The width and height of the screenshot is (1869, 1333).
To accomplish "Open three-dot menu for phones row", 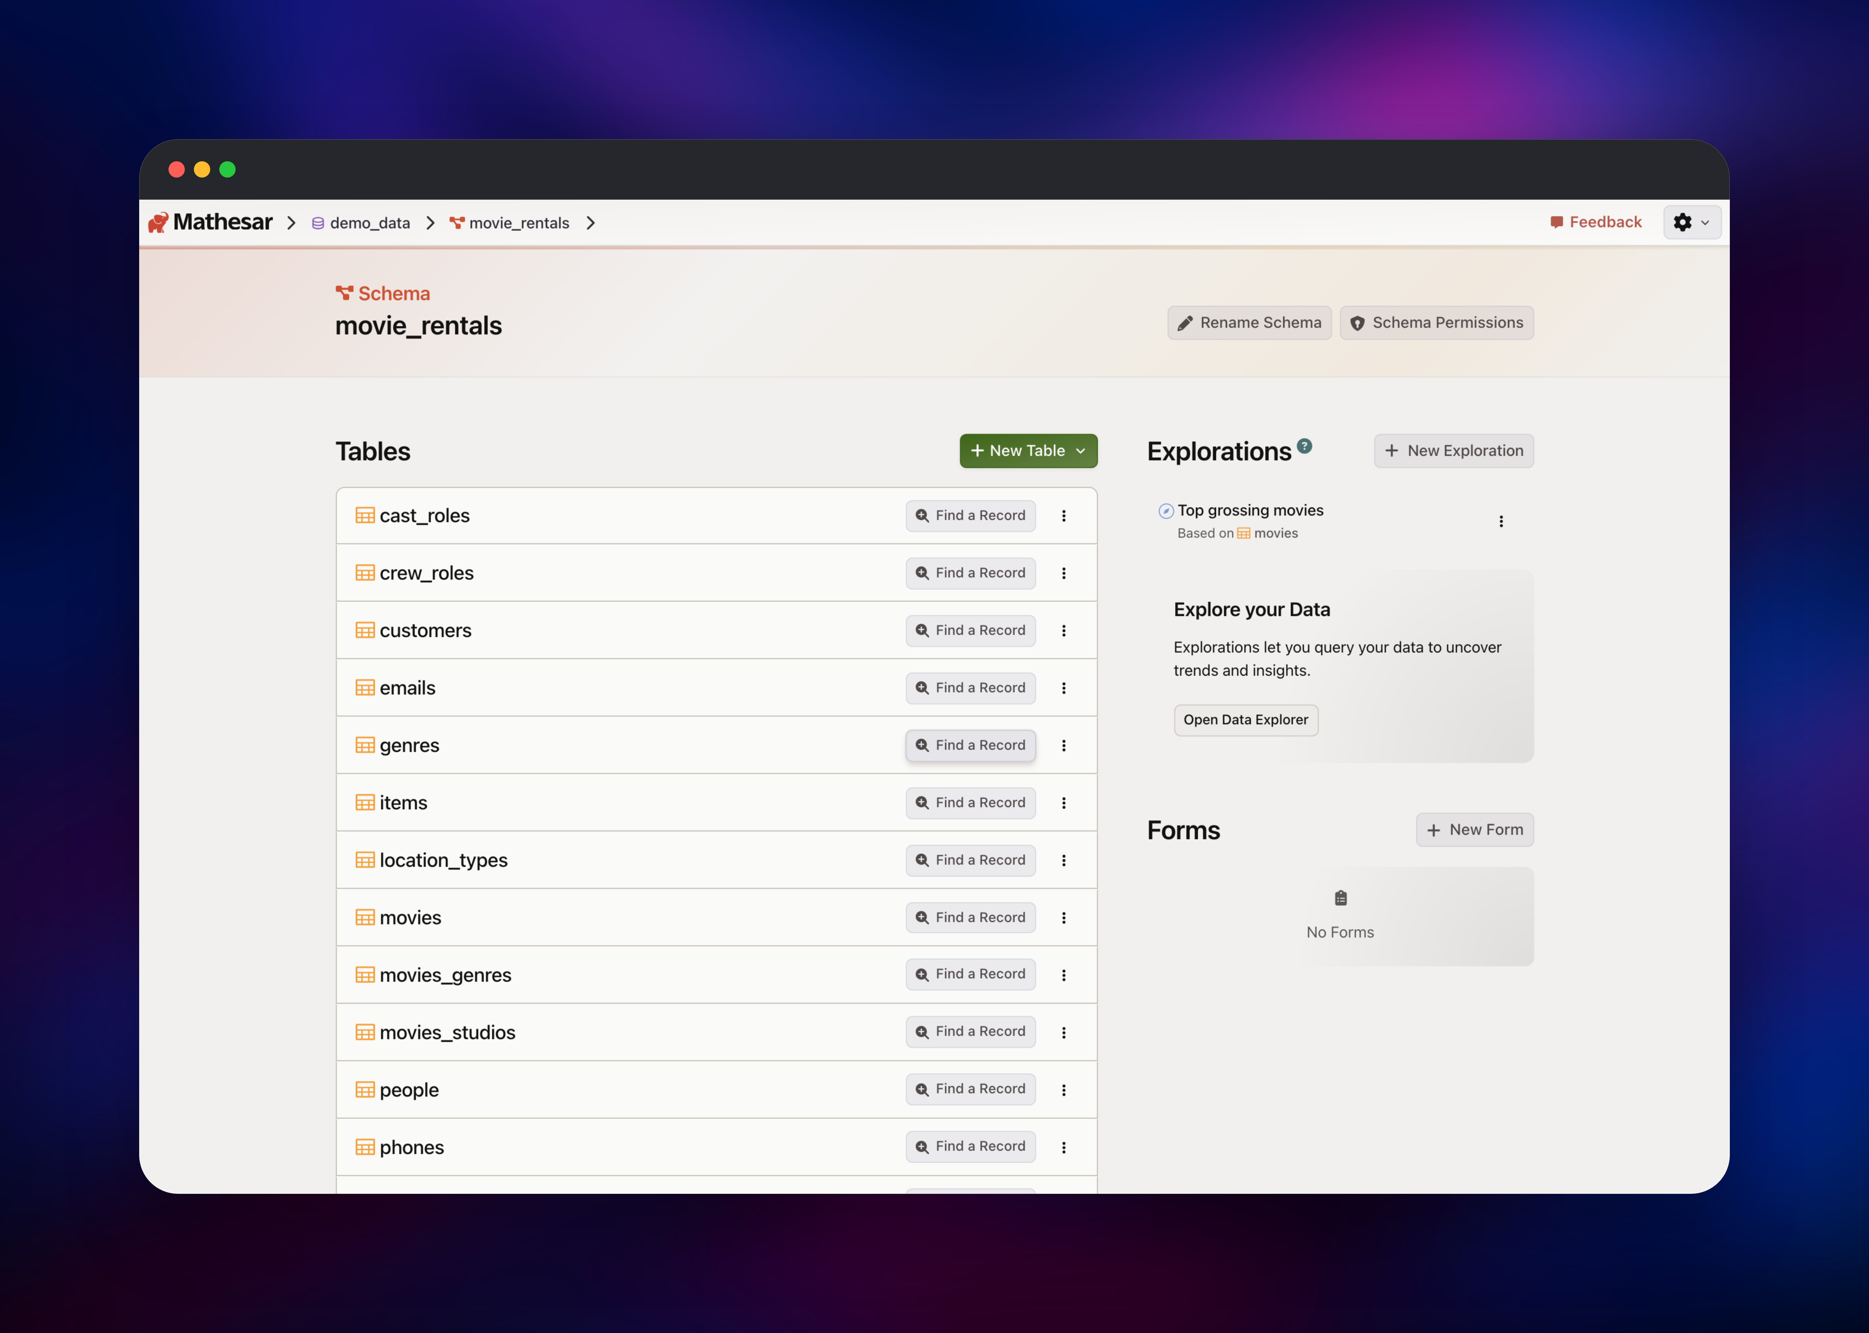I will tap(1064, 1147).
